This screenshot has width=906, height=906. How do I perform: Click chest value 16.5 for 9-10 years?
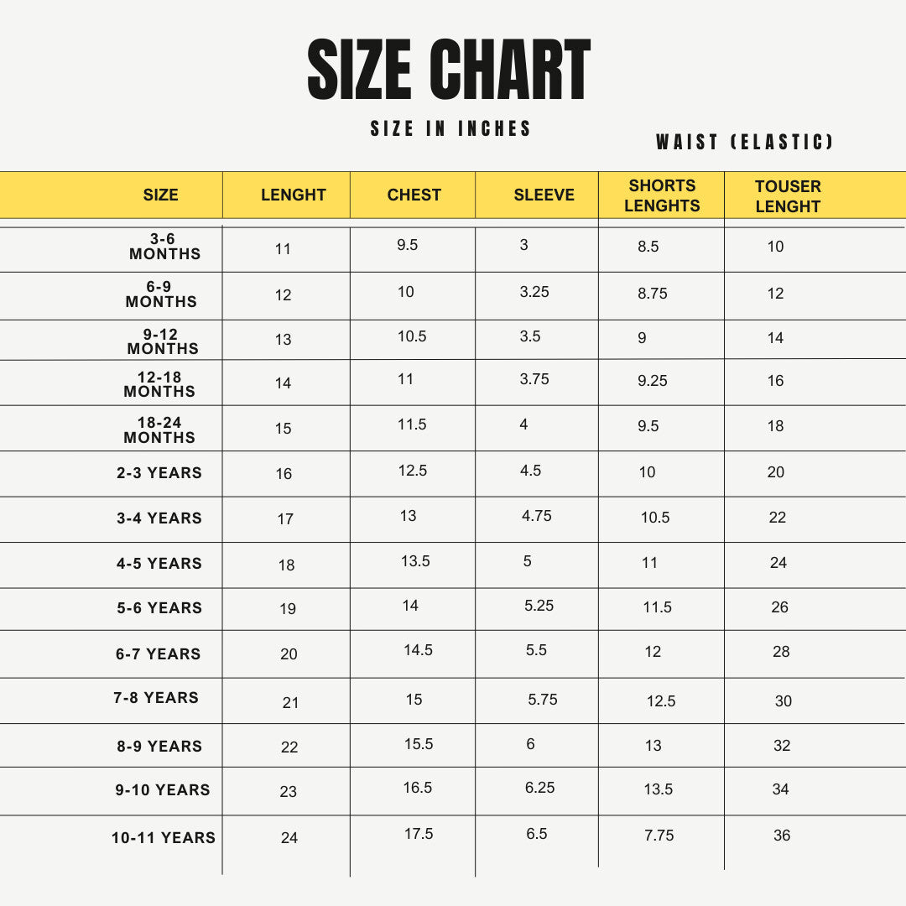coord(418,788)
